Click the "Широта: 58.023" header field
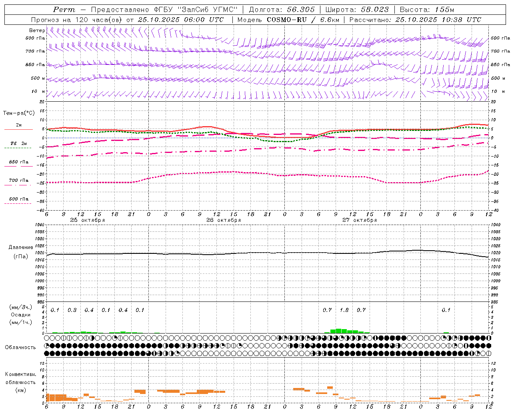Viewport: 512px width, 410px height. click(x=357, y=10)
